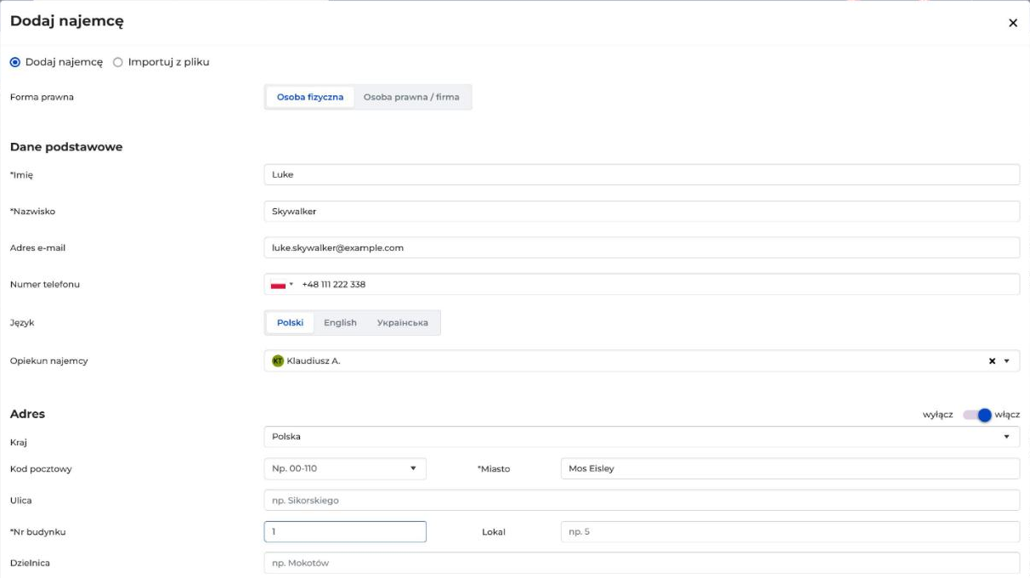Click the Opiekun najemcy label
Image resolution: width=1030 pixels, height=578 pixels.
[48, 361]
